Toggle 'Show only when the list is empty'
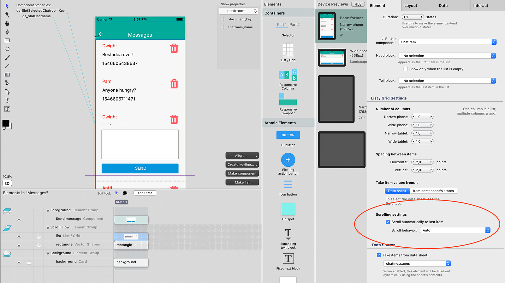505x283 pixels. click(x=406, y=69)
